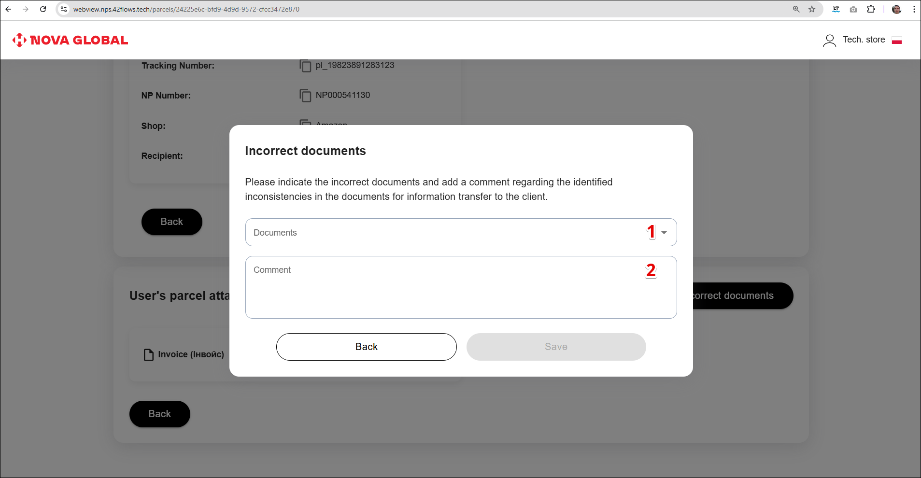This screenshot has width=921, height=478.
Task: Open browser zoom magnifier icon
Action: pyautogui.click(x=796, y=9)
